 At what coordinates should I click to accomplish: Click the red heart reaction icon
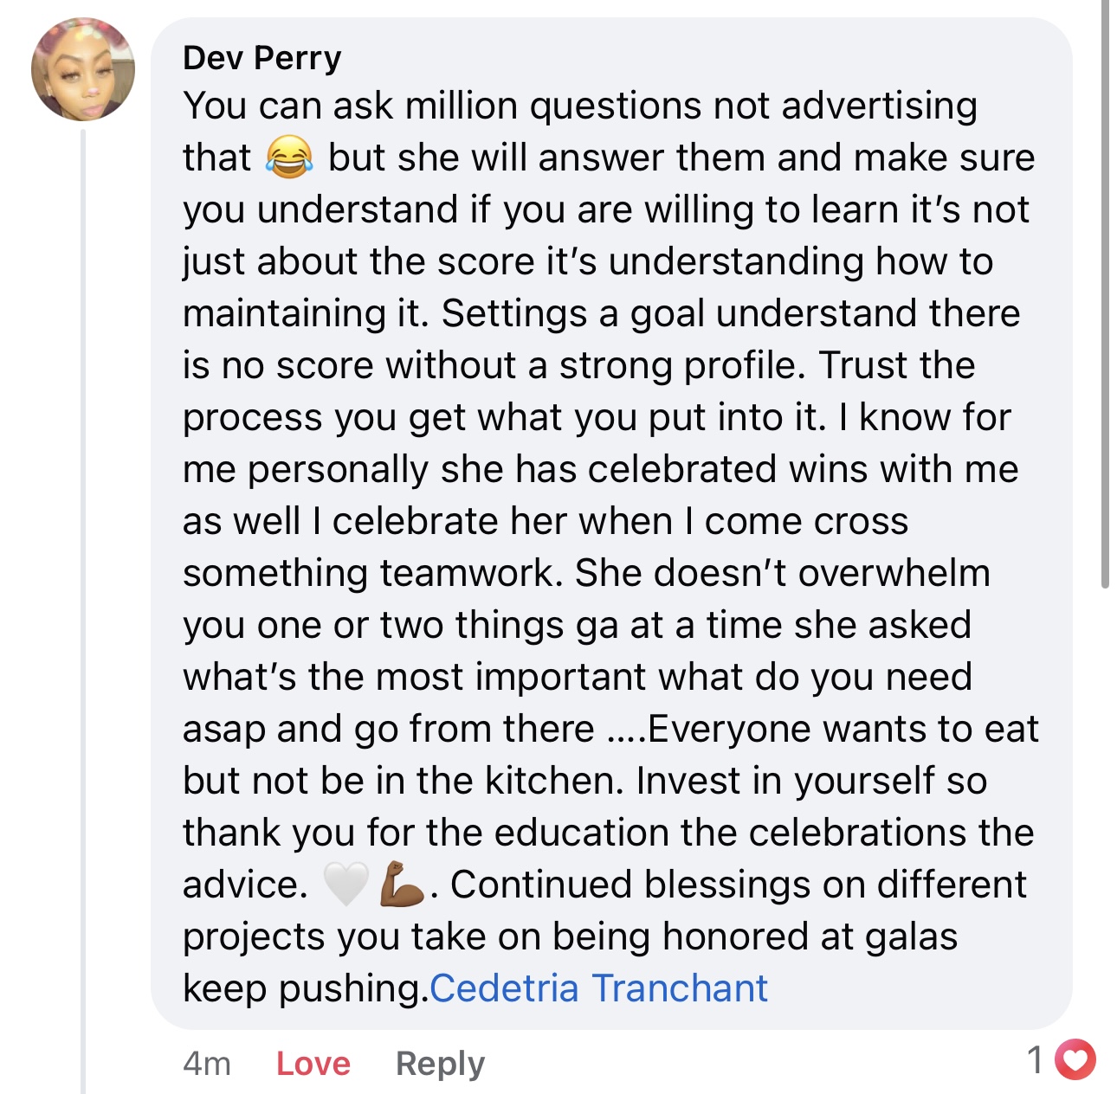point(1077,1059)
